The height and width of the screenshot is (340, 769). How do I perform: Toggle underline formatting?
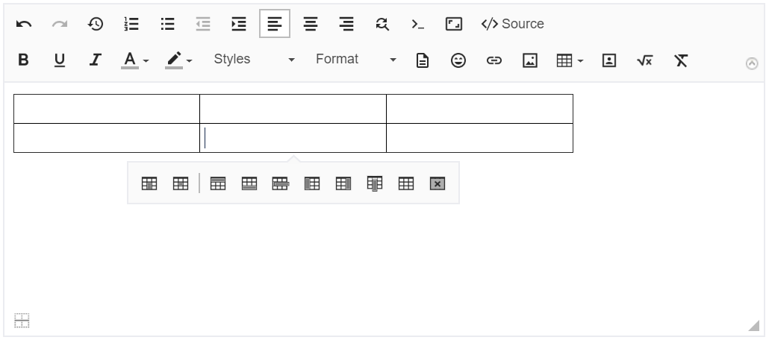pyautogui.click(x=60, y=60)
